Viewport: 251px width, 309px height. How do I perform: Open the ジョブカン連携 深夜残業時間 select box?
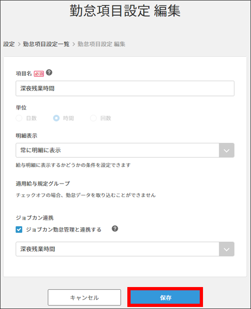[118, 249]
